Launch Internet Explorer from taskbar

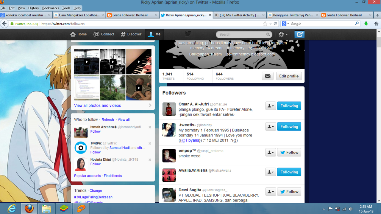pos(12,208)
